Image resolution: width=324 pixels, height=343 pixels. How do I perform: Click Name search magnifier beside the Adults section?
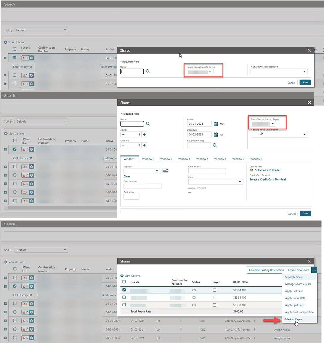click(148, 124)
